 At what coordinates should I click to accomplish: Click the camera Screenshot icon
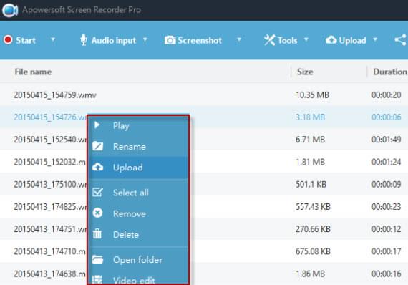pos(170,40)
